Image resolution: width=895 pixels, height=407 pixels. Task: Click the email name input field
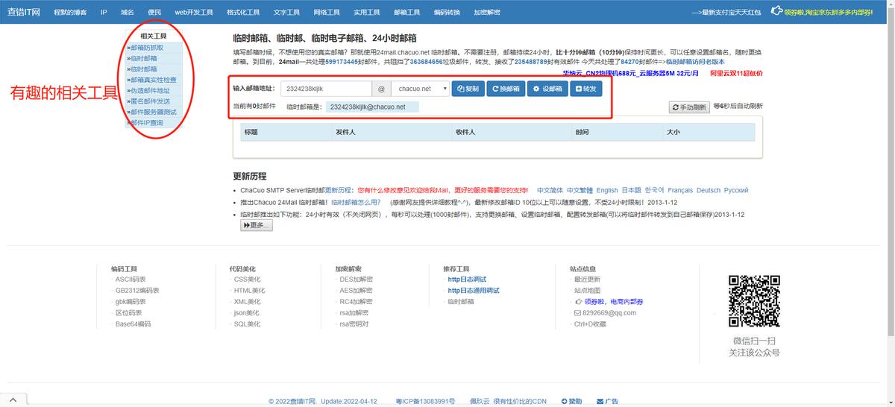point(326,89)
